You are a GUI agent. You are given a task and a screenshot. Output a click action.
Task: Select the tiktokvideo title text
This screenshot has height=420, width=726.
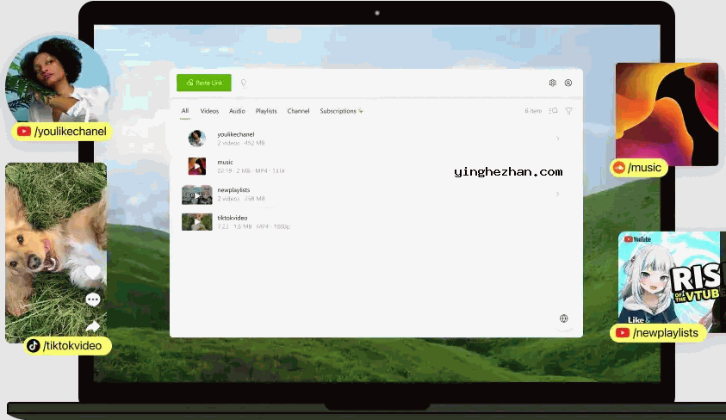click(x=233, y=218)
